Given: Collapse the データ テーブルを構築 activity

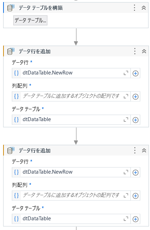Looking at the screenshot, I should coord(143,8).
